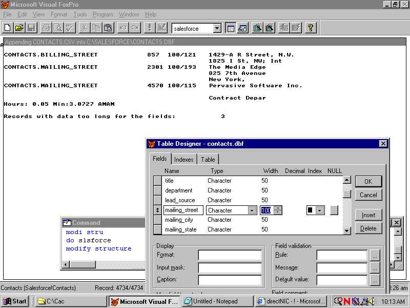The width and height of the screenshot is (410, 308).
Task: Launch the Report wizard toolbar icon
Action: tap(270, 28)
